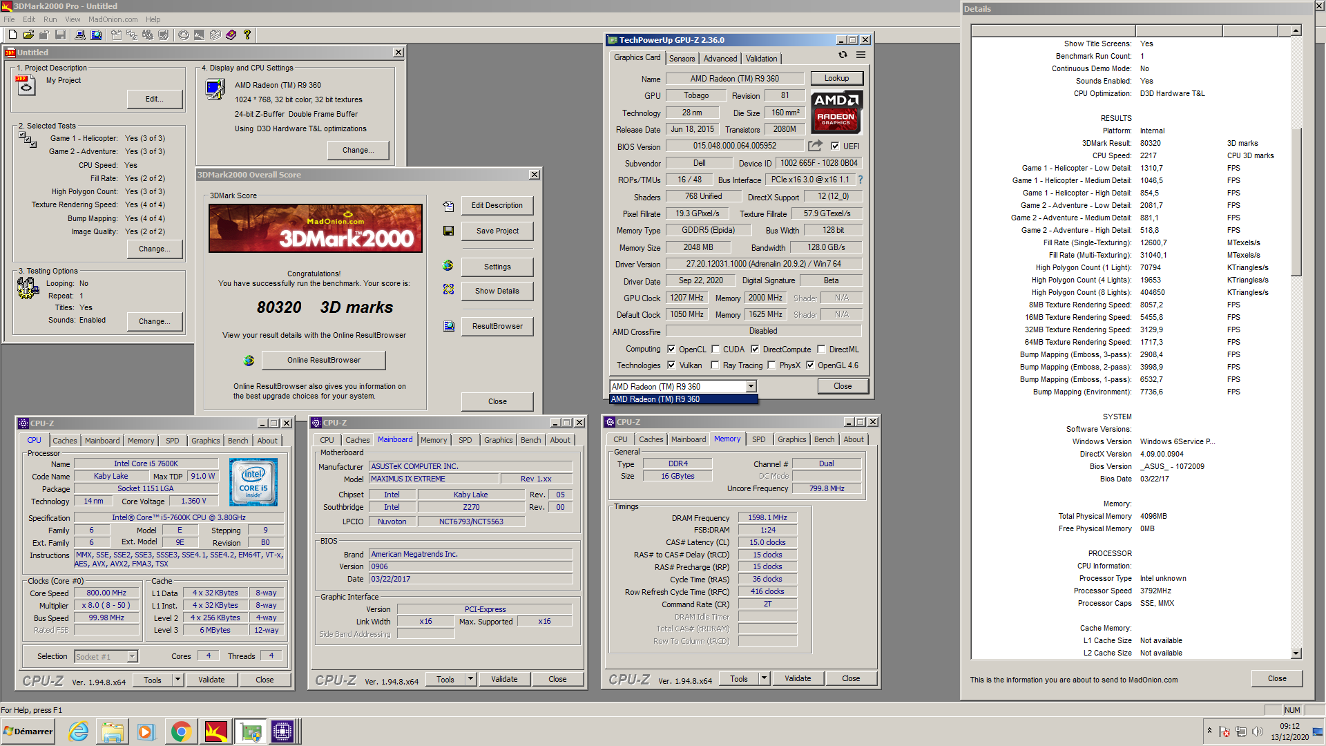The width and height of the screenshot is (1326, 746).
Task: Expand Tools dropdown arrow in Mainboard CPU-Z window
Action: click(x=471, y=679)
